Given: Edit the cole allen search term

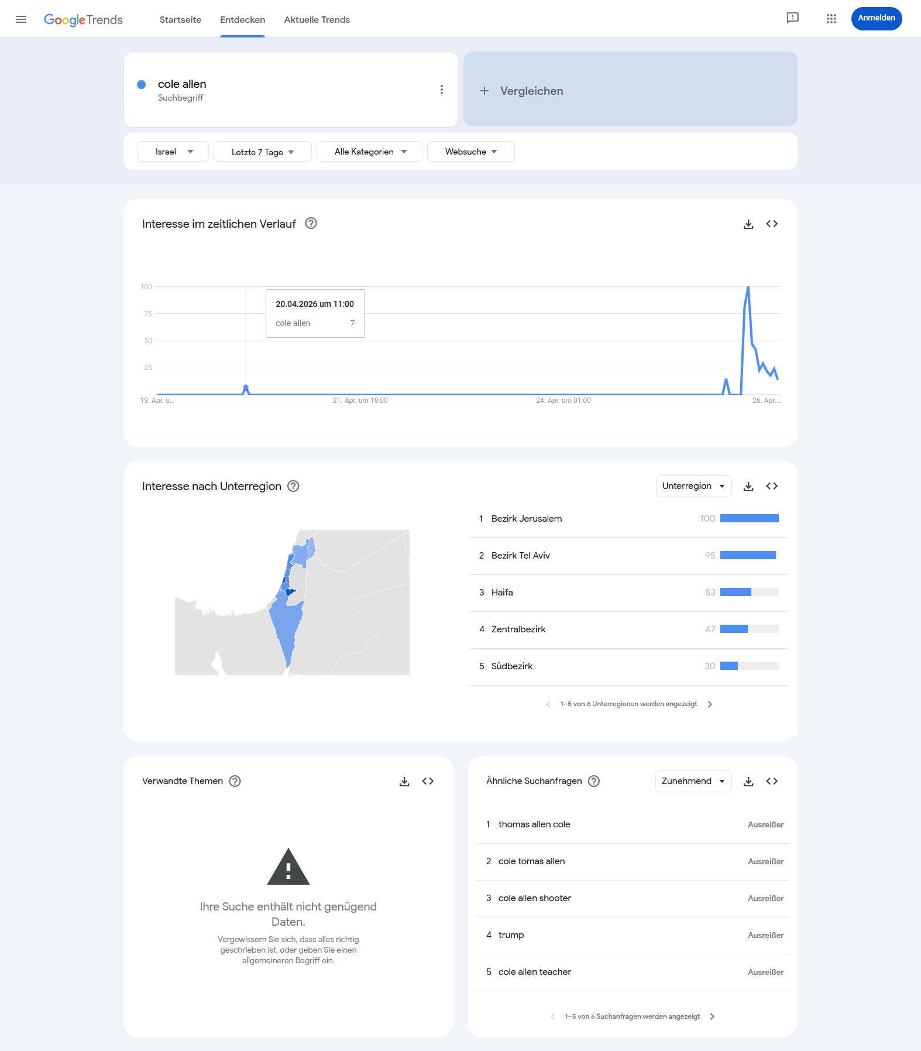Looking at the screenshot, I should (x=182, y=84).
